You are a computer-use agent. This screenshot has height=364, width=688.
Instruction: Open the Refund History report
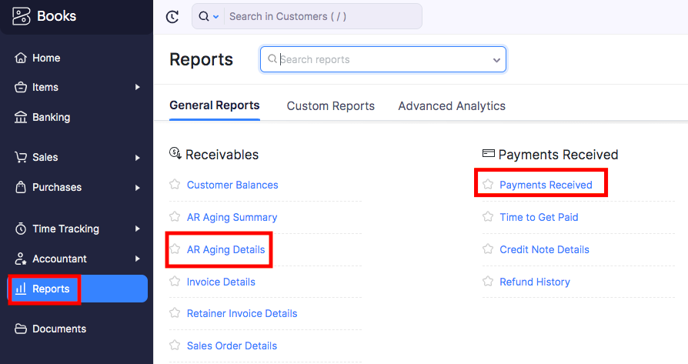[x=534, y=282]
